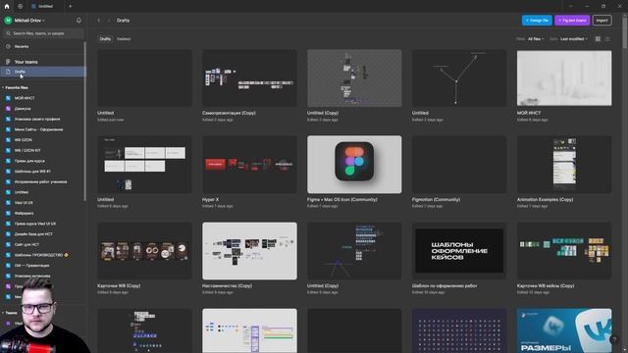Open the All files filter dropdown
The width and height of the screenshot is (628, 353).
point(536,39)
